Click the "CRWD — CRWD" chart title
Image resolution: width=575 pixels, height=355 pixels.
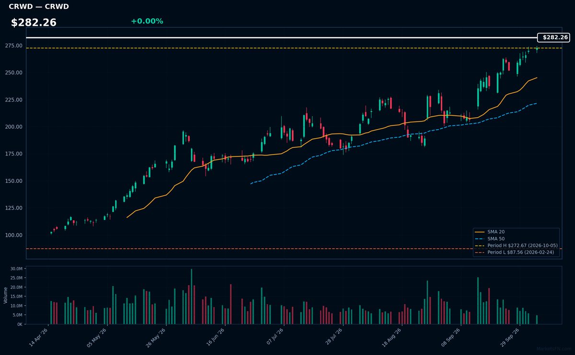pyautogui.click(x=39, y=7)
